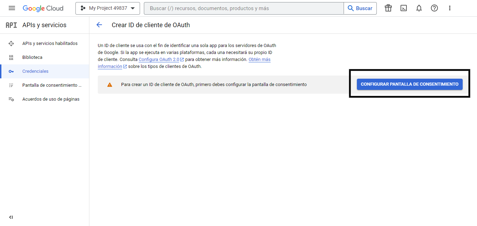The image size is (477, 226).
Task: Click the Crear ID de cliente de OAuth title
Action: click(x=151, y=25)
